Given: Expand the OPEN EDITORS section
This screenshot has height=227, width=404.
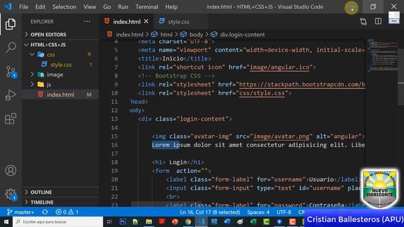Looking at the screenshot, I should (61, 35).
